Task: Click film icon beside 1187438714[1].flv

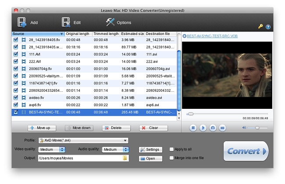Action: [x=24, y=83]
